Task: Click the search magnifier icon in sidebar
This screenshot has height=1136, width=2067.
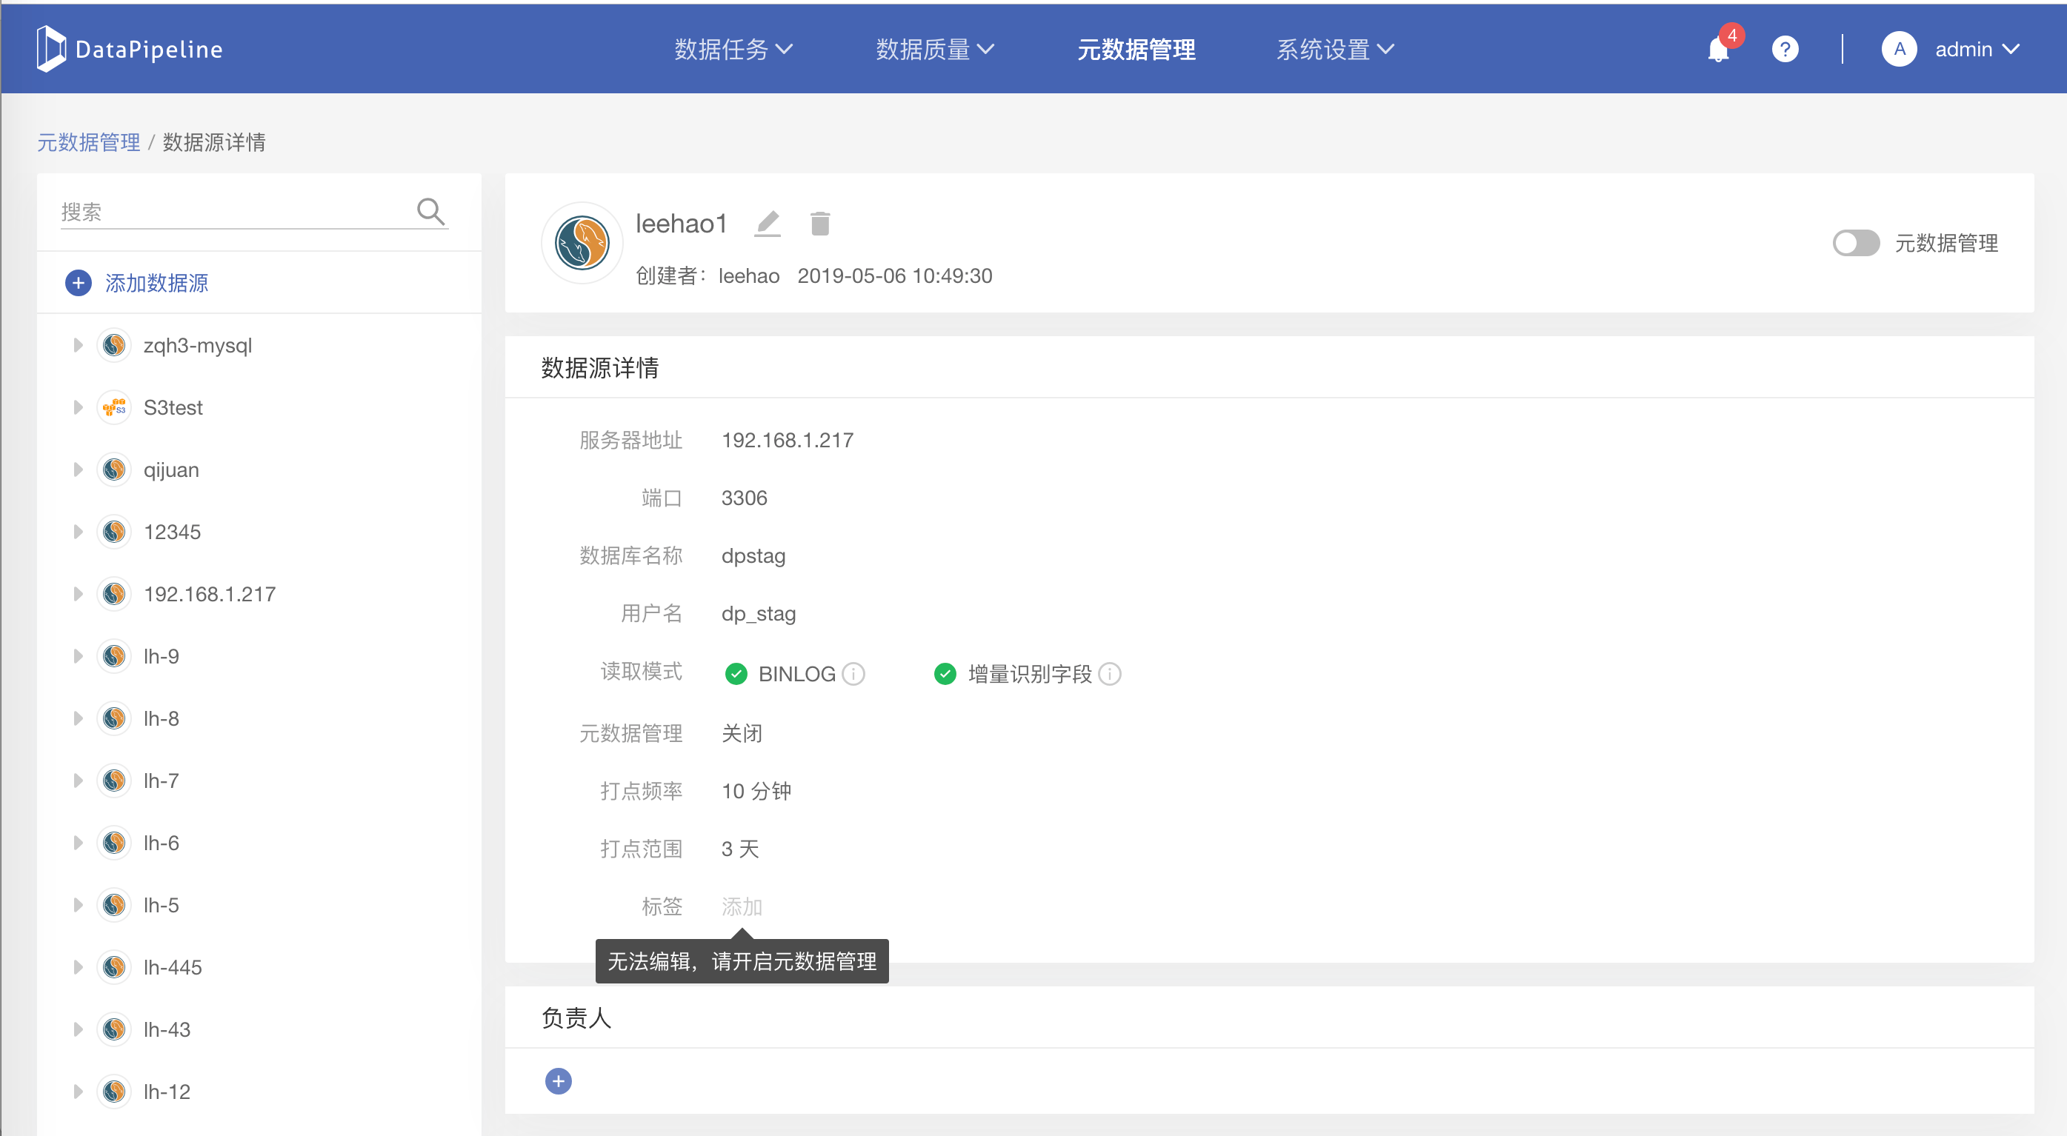Action: click(430, 212)
